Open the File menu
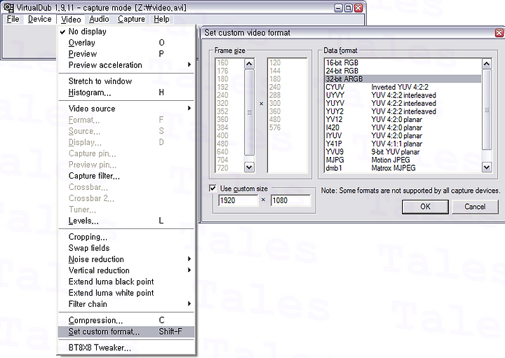Screen dimensions: 505x358 pyautogui.click(x=13, y=20)
